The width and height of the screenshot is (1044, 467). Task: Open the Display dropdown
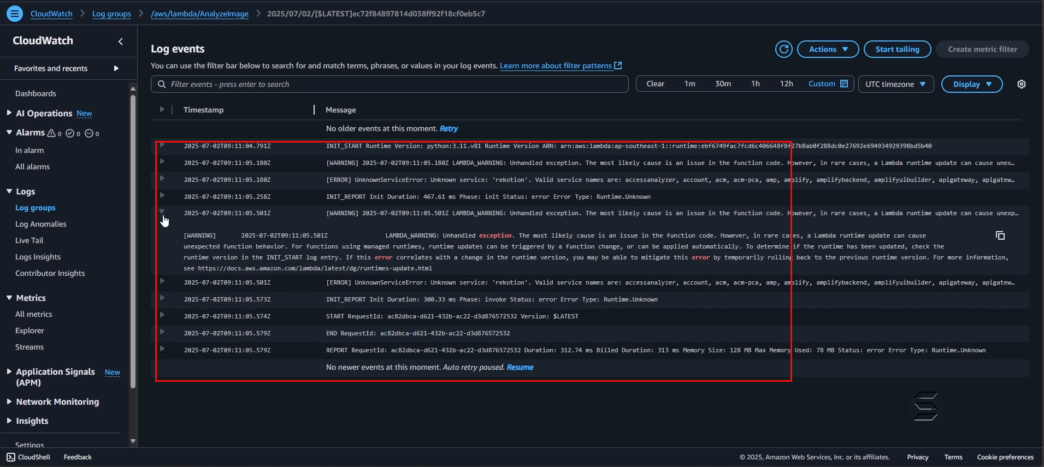point(972,84)
